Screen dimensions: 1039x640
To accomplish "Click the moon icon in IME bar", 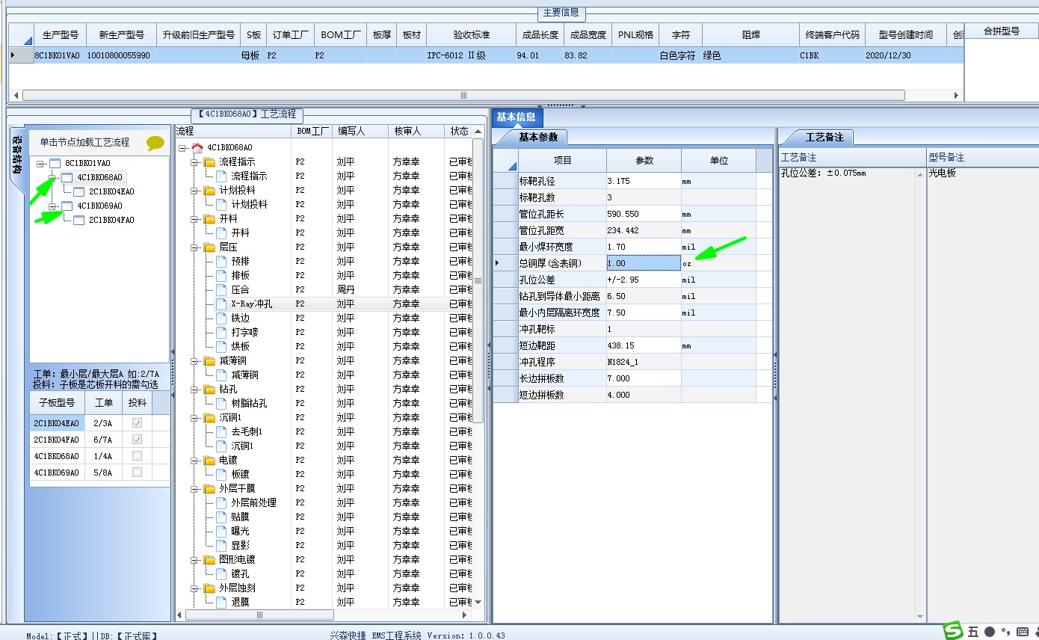I will click(990, 632).
